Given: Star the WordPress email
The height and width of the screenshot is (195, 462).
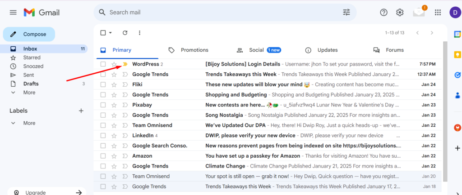Looking at the screenshot, I should [x=114, y=64].
